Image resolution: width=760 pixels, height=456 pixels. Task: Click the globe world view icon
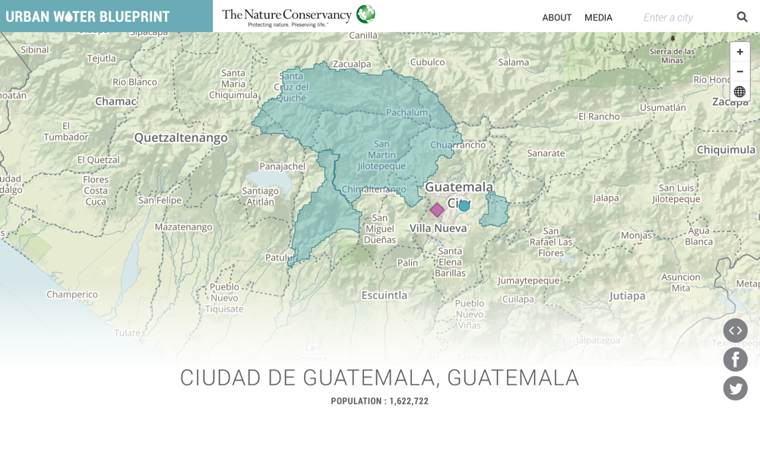tap(739, 92)
